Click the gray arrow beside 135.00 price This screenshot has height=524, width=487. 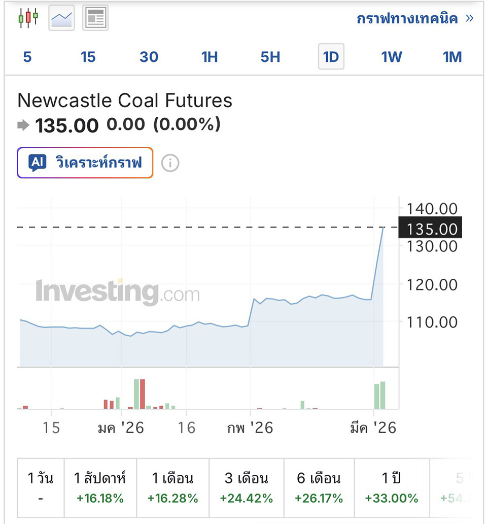(x=23, y=125)
